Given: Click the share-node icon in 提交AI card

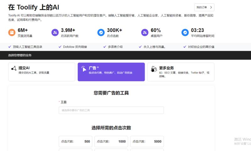Looking at the screenshot, I should 14,68.
